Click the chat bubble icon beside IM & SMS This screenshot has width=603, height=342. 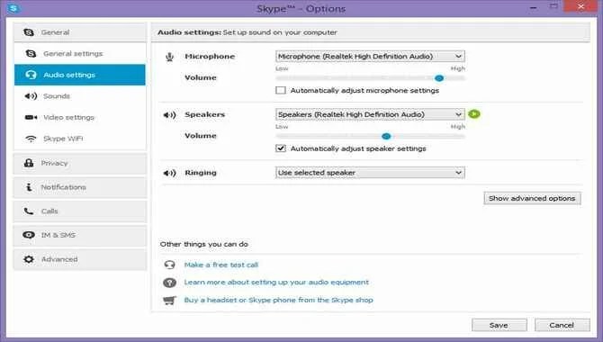(29, 235)
